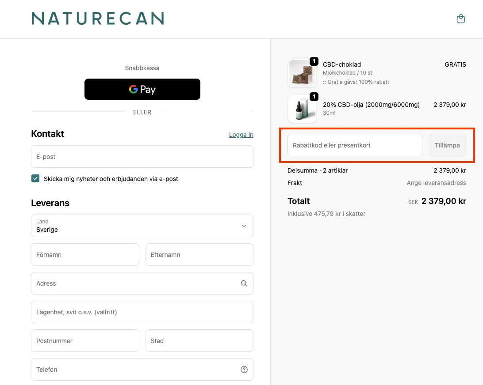Pay with the Google Pay button
The width and height of the screenshot is (483, 385).
142,89
